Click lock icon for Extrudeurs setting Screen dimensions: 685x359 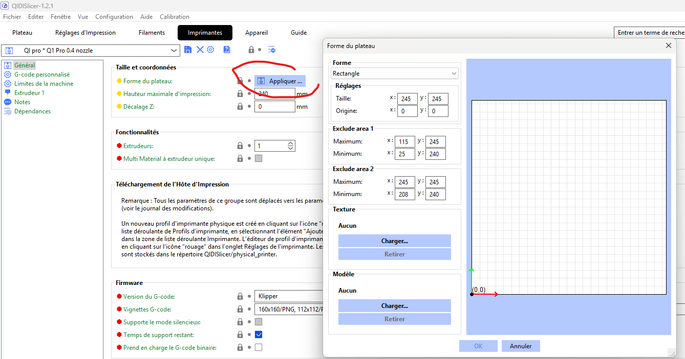(240, 146)
